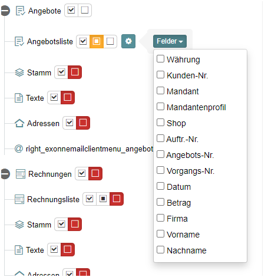This screenshot has height=277, width=278.
Task: Click the right_exonnemailclientmenu_angebot tree label
Action: 90,149
